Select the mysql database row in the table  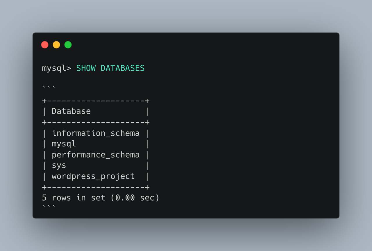64,144
